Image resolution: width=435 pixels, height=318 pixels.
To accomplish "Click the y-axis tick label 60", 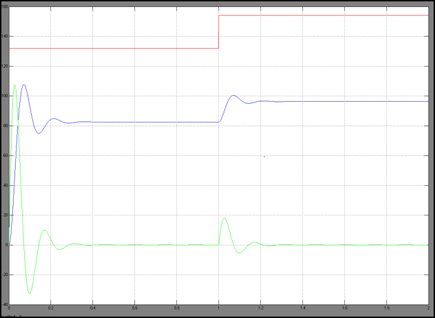I will 6,156.
